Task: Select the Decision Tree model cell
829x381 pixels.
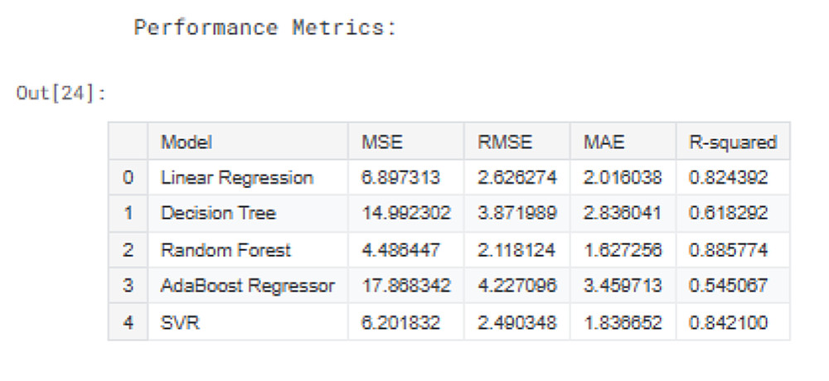Action: [218, 214]
